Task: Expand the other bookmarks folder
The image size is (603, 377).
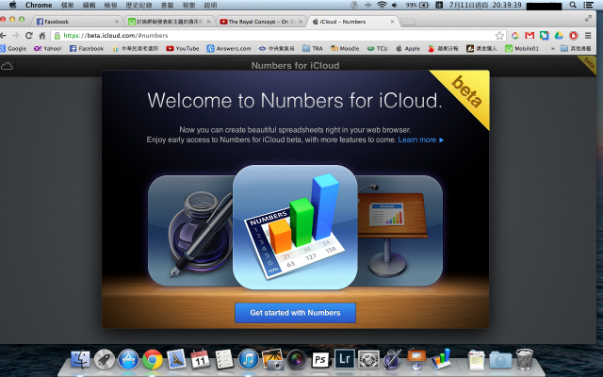Action: click(576, 48)
